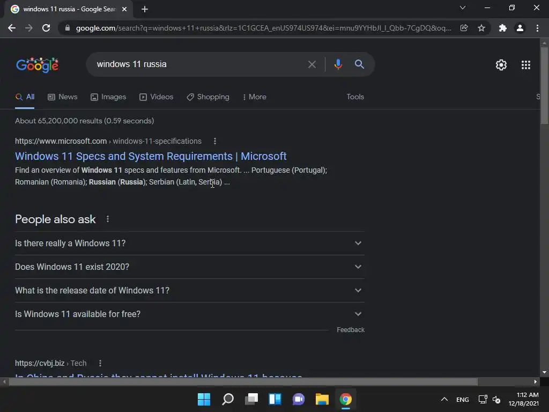This screenshot has width=549, height=412.
Task: Expand 'Does Windows 11 exist 2020?'
Action: pos(189,267)
